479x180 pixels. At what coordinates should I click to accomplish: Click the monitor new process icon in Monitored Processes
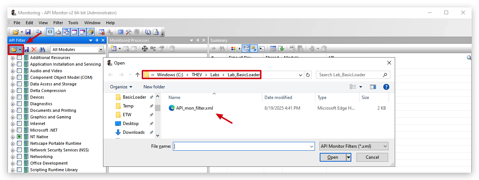click(114, 48)
